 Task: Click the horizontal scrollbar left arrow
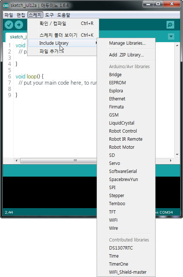[x=16, y=160]
